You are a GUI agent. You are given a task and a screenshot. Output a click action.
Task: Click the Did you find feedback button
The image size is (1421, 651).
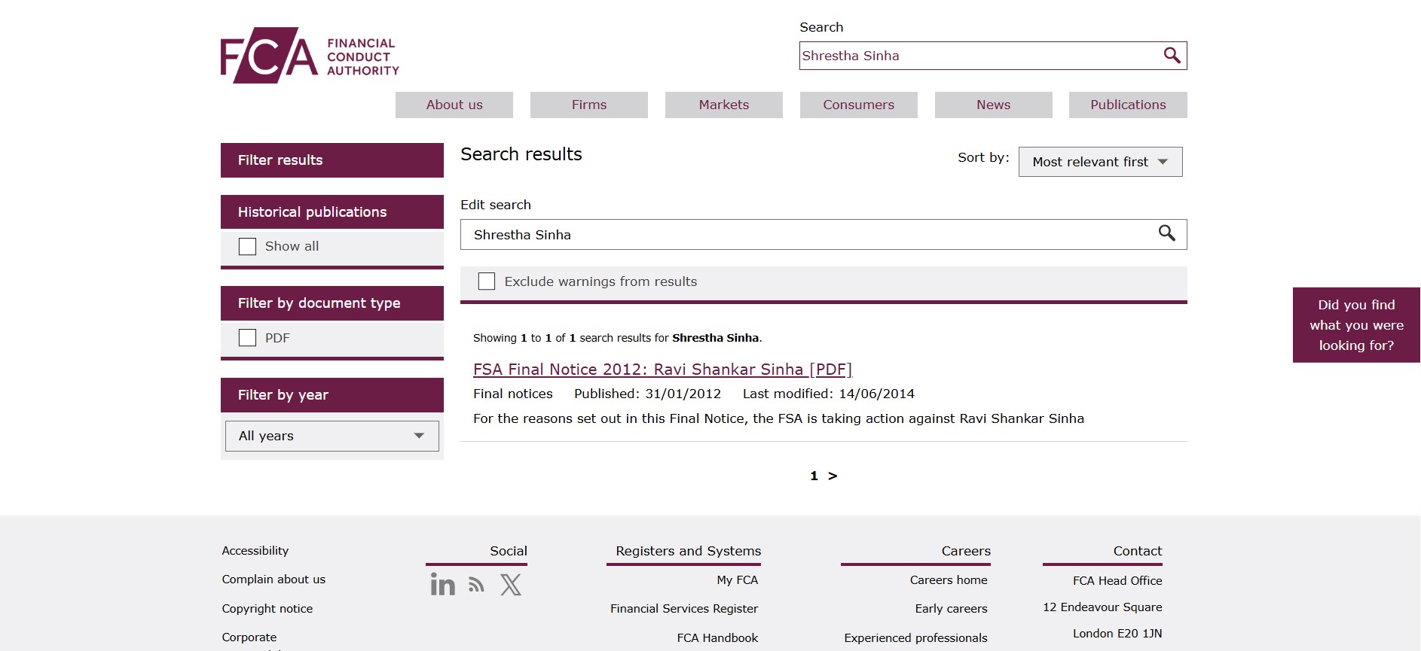(1355, 325)
